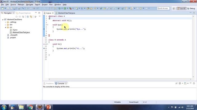
Task: Click the Open Console icon in Console view
Action: click(185, 83)
